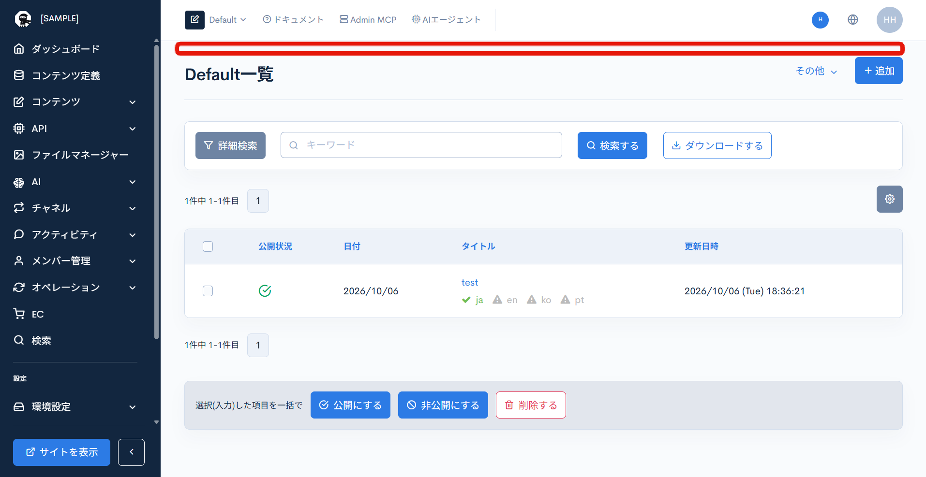Toggle the select-all header checkbox

coord(208,246)
